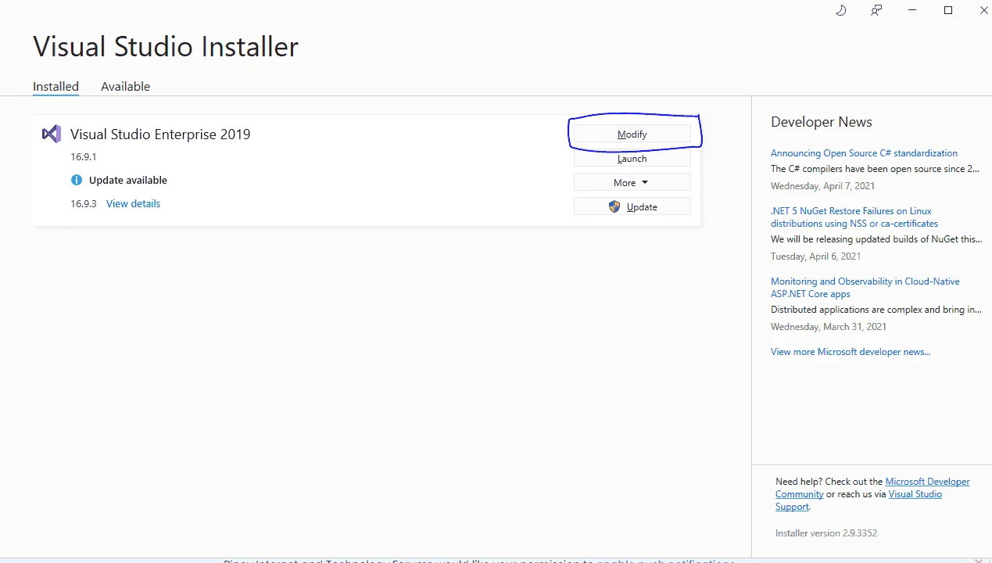
Task: Click the Tuesday, April 6, 2021 date
Action: pos(816,256)
